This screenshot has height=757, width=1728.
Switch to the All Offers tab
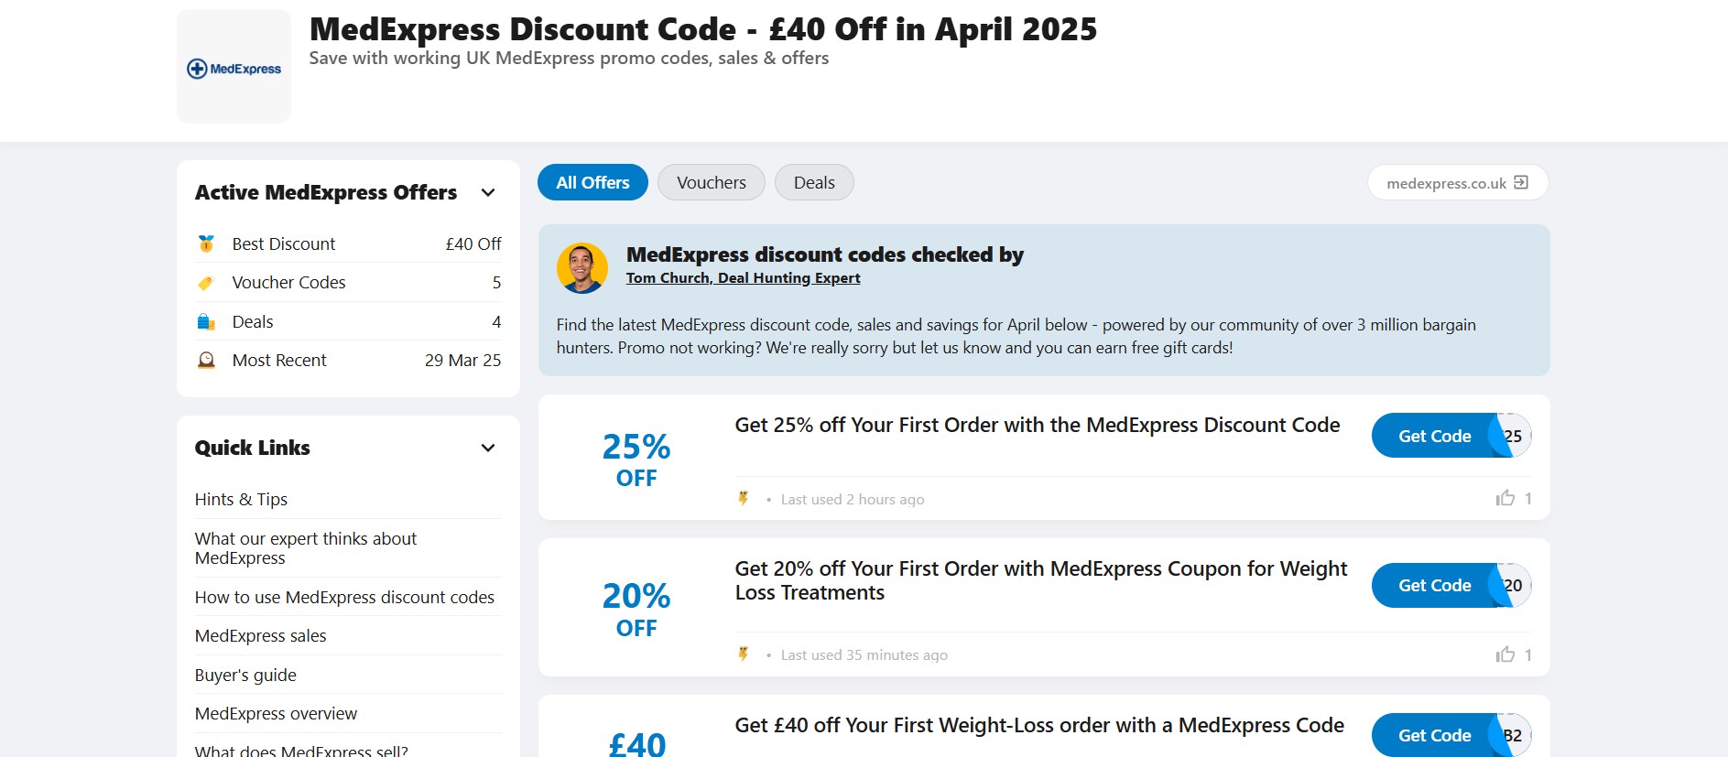592,182
